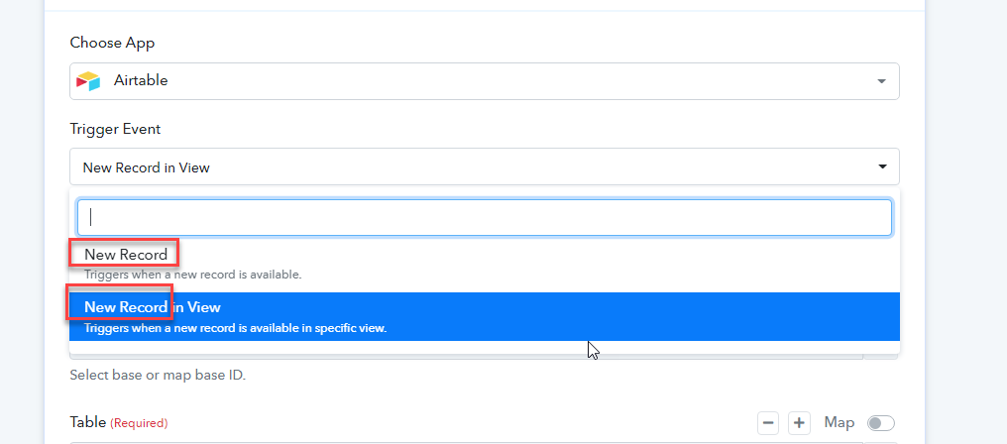The image size is (1007, 444).
Task: Click the red '(Required)' marker text
Action: coord(140,423)
